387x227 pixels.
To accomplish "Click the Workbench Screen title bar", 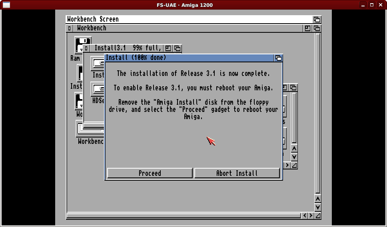I will pos(189,20).
